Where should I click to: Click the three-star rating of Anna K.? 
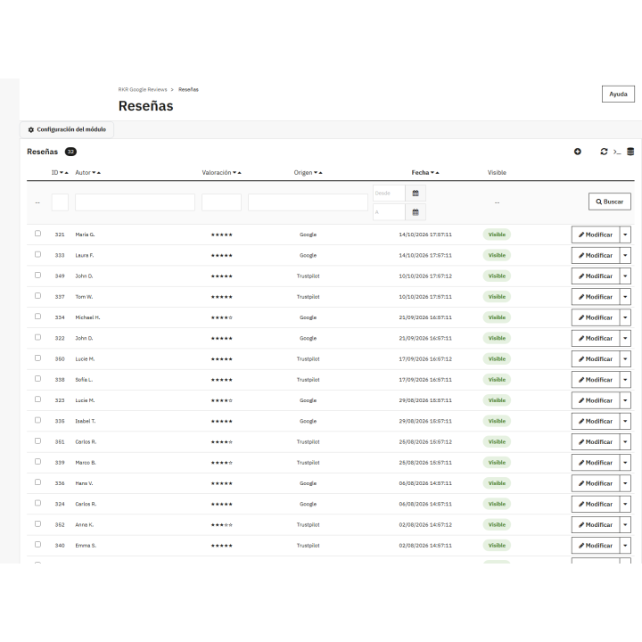click(x=221, y=525)
